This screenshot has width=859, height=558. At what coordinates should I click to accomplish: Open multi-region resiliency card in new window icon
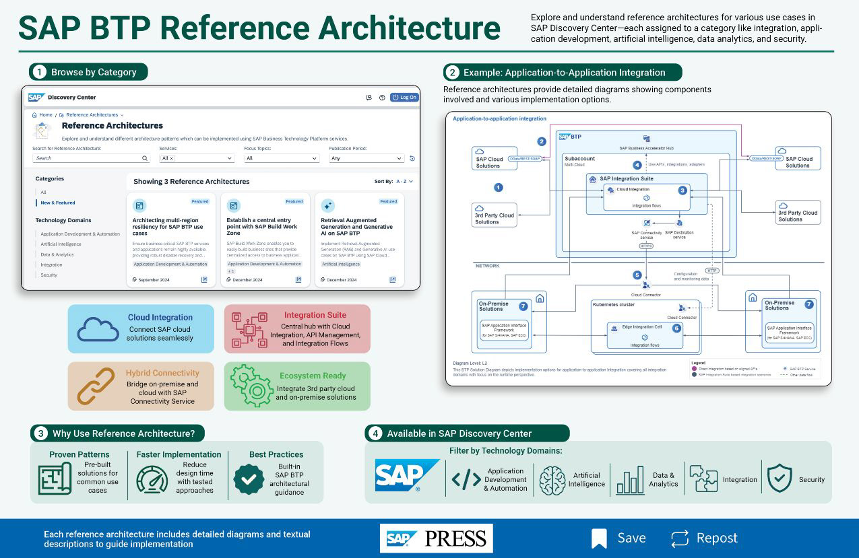pos(204,279)
